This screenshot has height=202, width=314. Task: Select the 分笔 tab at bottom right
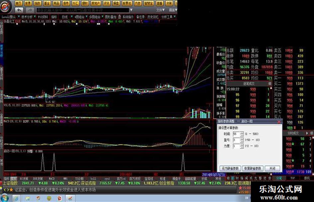(278, 178)
